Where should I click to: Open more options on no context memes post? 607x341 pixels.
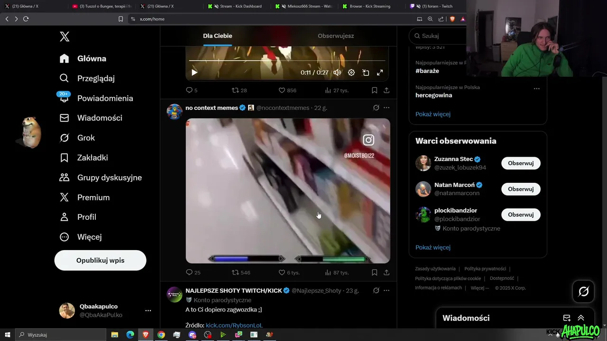tap(386, 108)
